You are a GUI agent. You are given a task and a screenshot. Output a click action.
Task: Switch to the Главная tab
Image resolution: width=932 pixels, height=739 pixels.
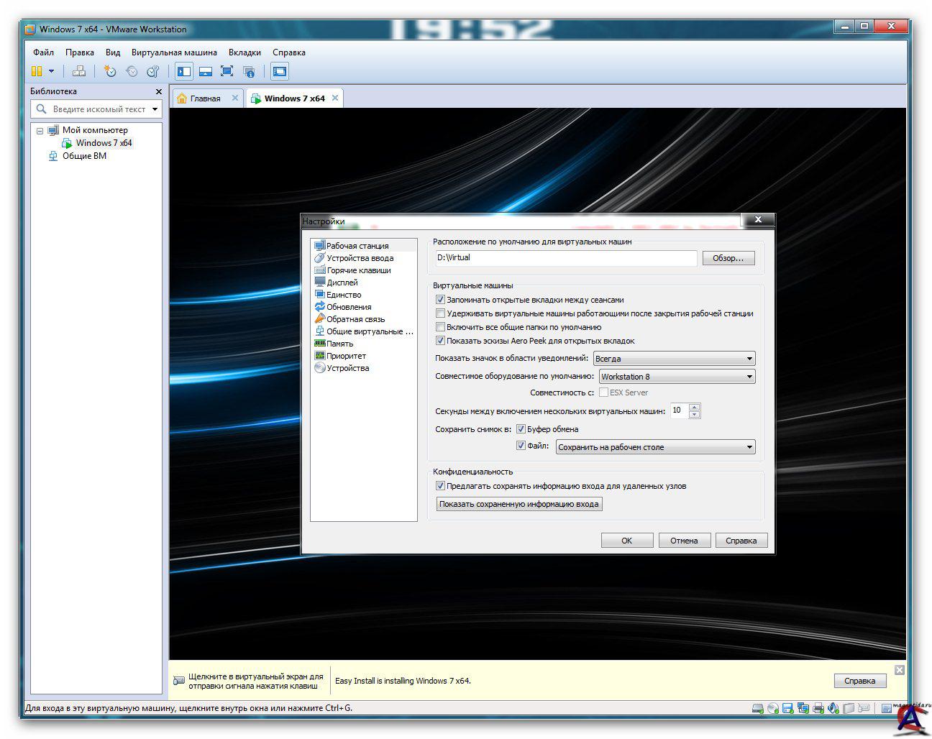[x=205, y=98]
